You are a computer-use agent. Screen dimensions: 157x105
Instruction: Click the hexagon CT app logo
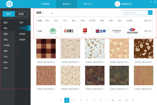point(9,4)
